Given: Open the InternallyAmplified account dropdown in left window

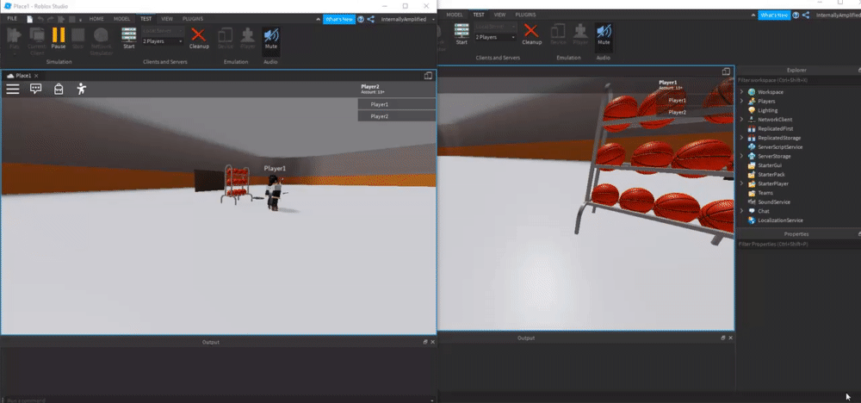Looking at the screenshot, I should pos(407,19).
